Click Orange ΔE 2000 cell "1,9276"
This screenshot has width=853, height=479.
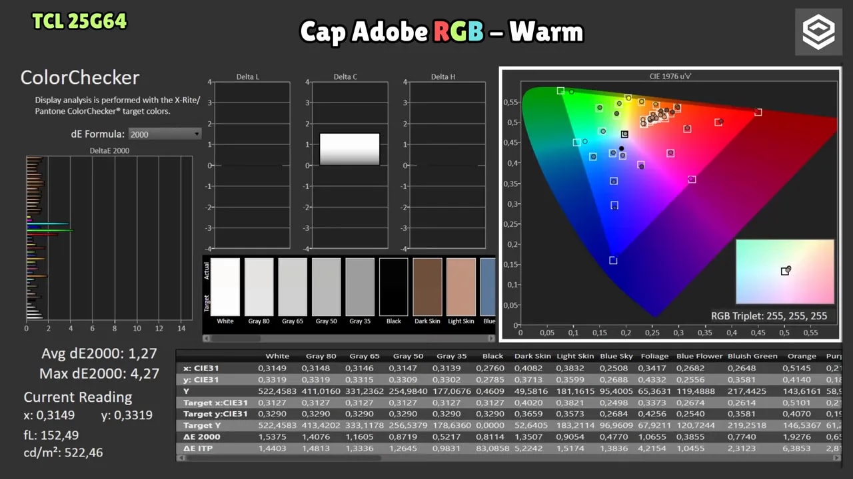(802, 436)
